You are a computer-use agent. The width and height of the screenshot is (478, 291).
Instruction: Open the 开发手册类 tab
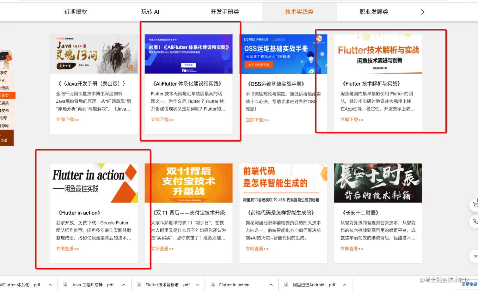click(x=225, y=12)
